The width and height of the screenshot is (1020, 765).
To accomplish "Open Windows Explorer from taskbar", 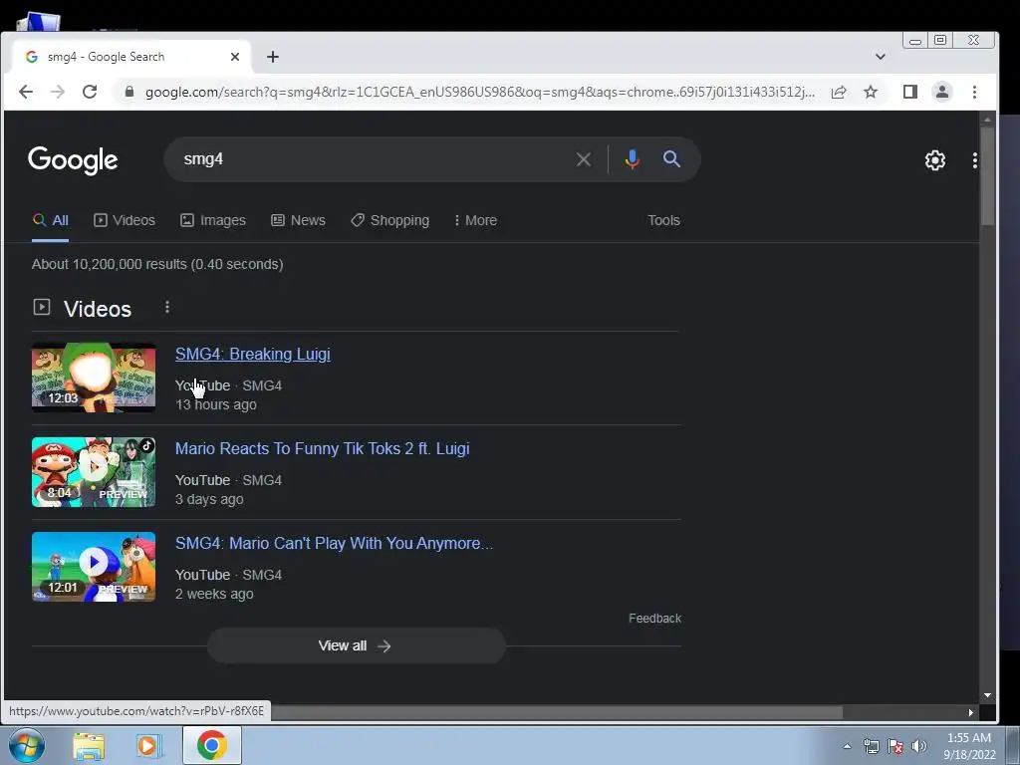I will point(89,747).
